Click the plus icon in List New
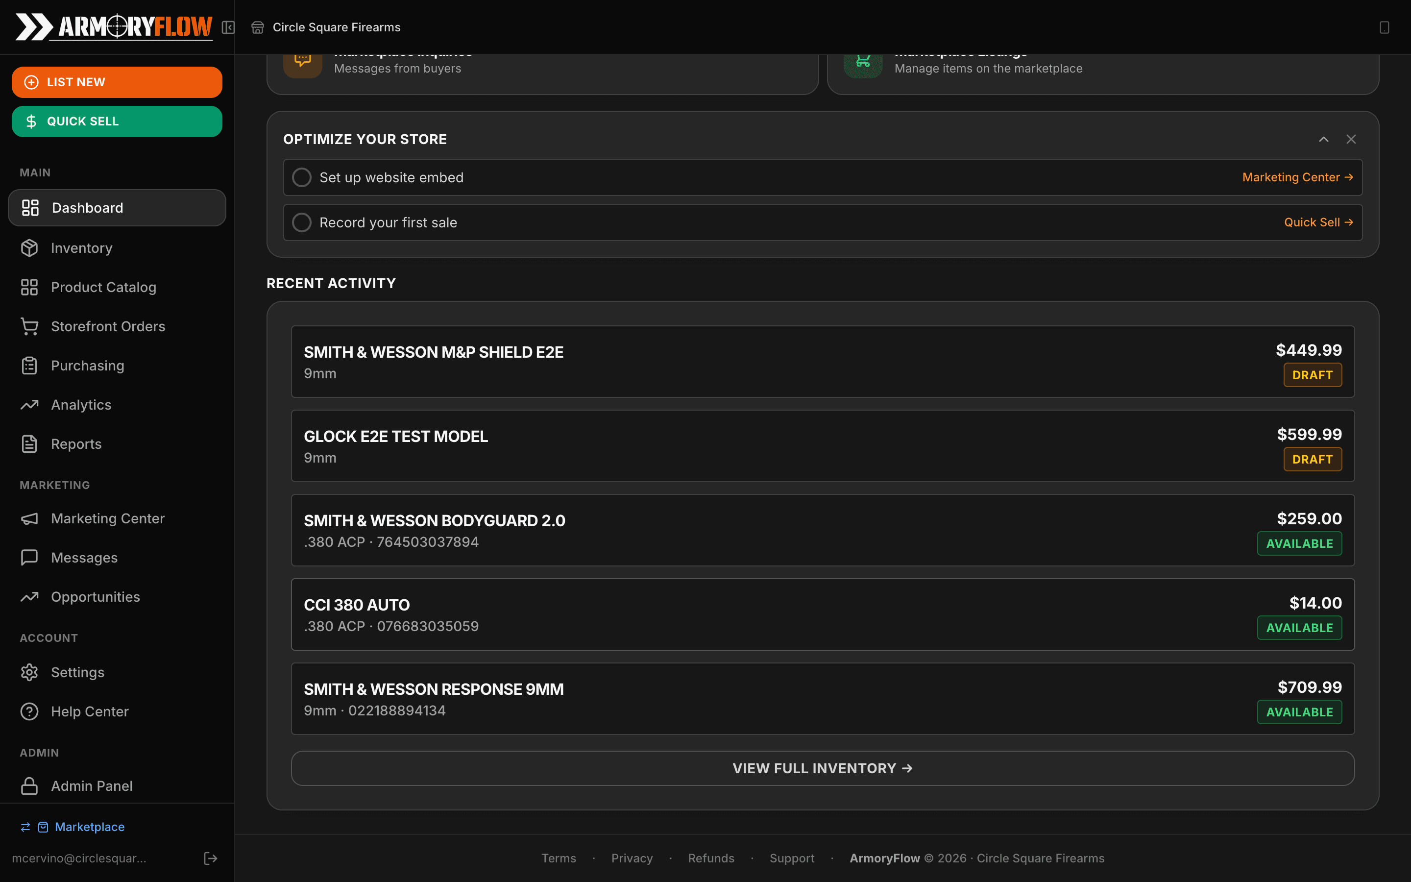The image size is (1411, 882). [31, 82]
